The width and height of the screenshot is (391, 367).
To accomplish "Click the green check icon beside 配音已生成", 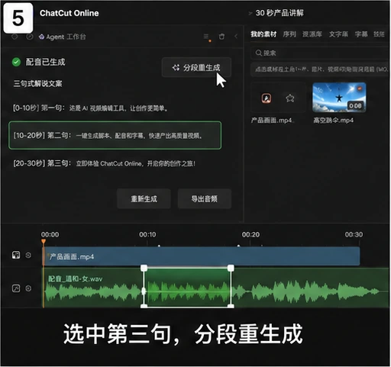I will 16,62.
